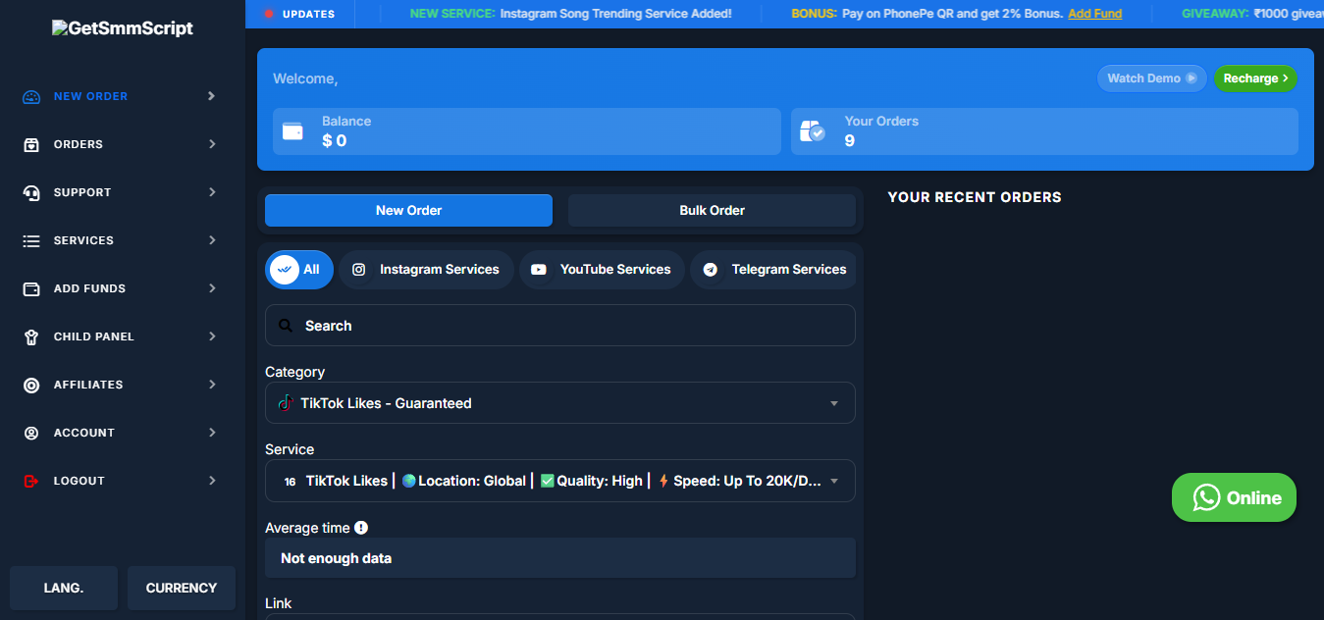Viewport: 1324px width, 620px height.
Task: Expand the Account sidebar chevron
Action: coord(212,433)
